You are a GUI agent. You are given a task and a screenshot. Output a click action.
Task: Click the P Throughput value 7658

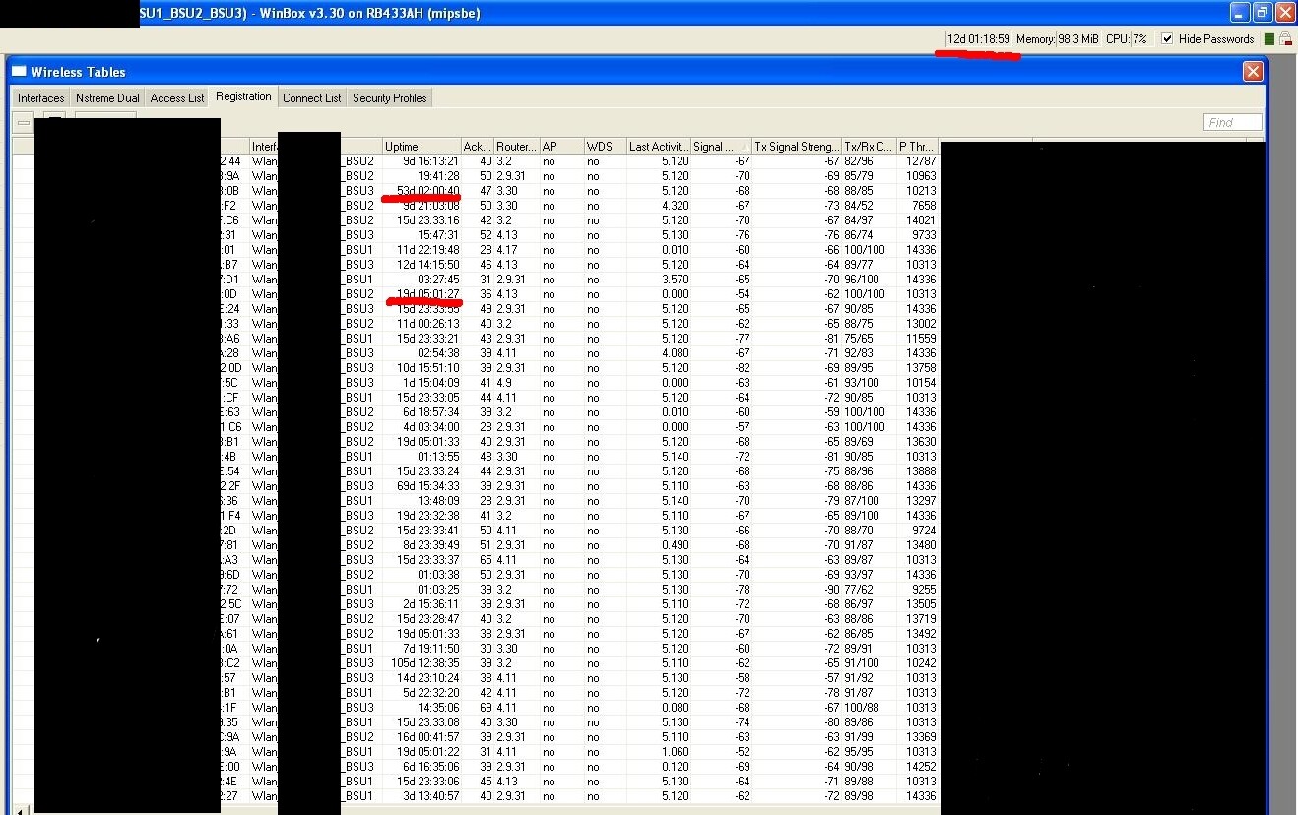tap(923, 206)
